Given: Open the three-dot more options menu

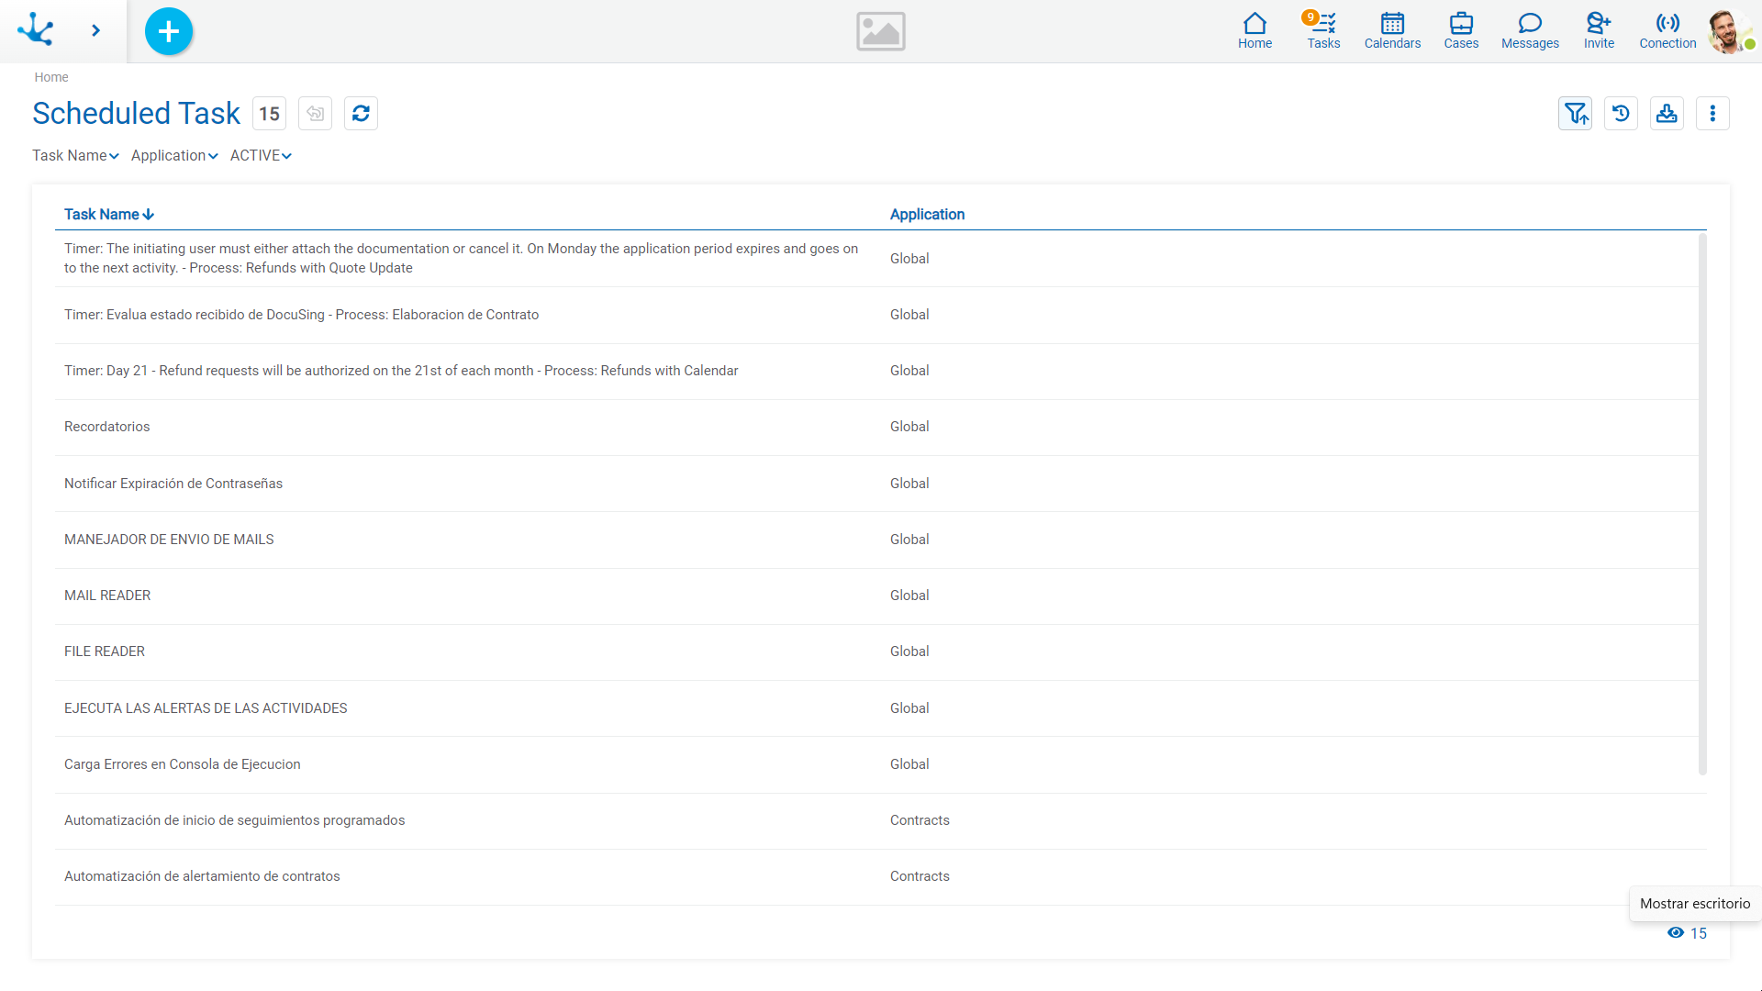Looking at the screenshot, I should (1712, 114).
